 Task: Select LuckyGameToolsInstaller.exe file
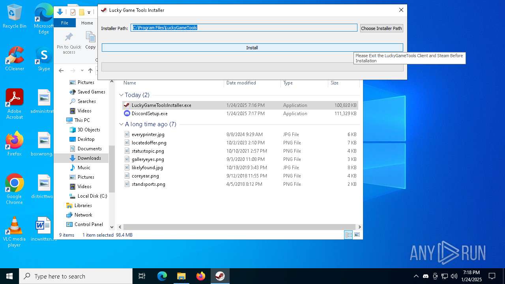(x=240, y=105)
